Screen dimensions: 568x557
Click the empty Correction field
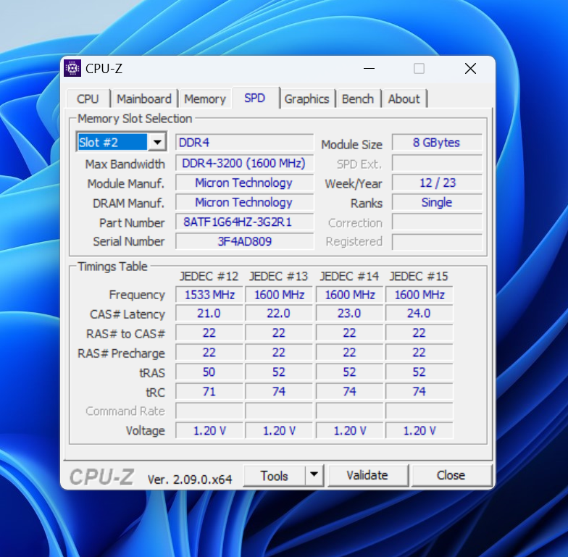coord(437,222)
